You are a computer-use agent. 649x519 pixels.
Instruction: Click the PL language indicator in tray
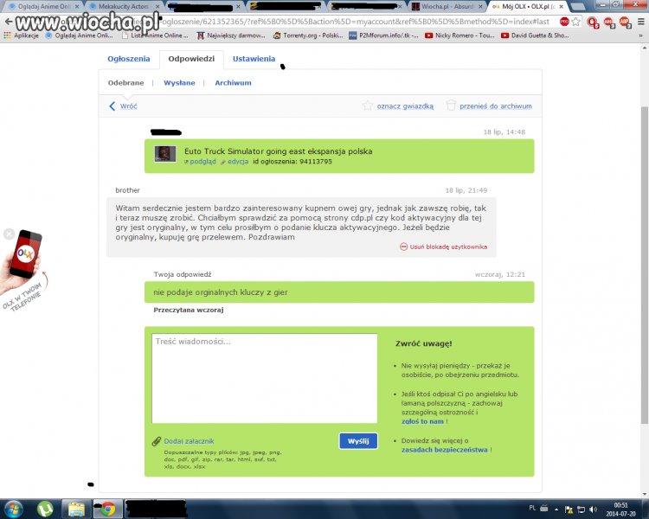click(532, 509)
